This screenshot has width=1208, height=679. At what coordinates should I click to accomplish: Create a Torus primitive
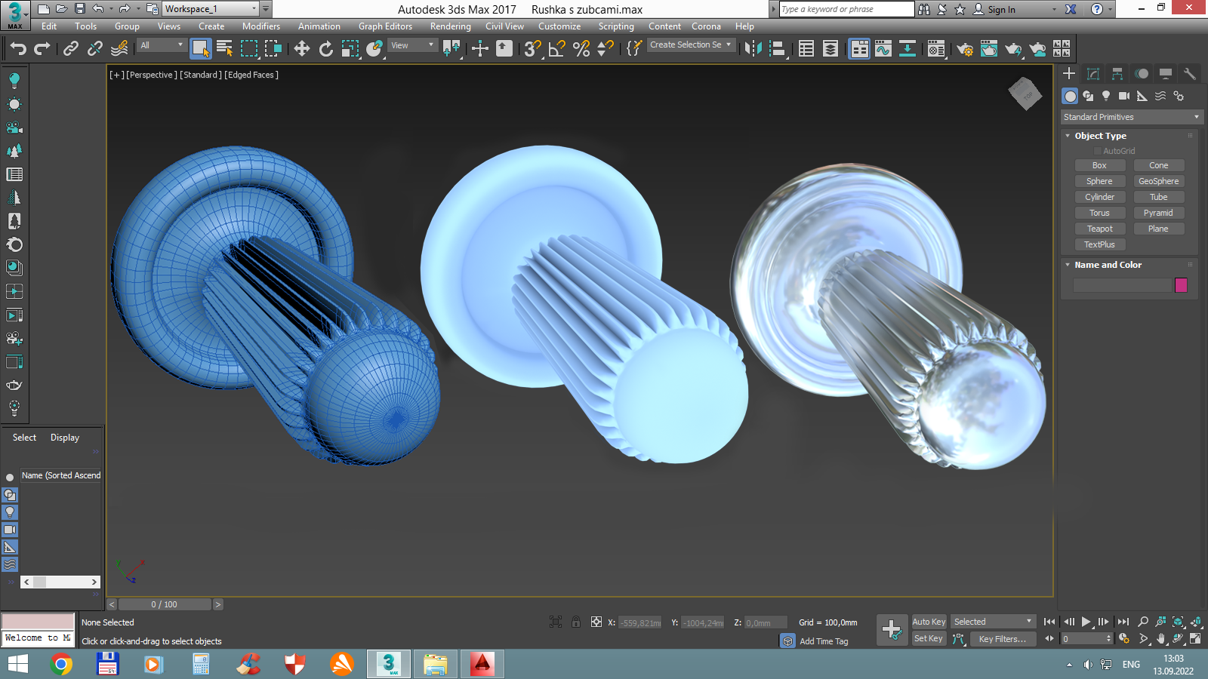tap(1099, 213)
